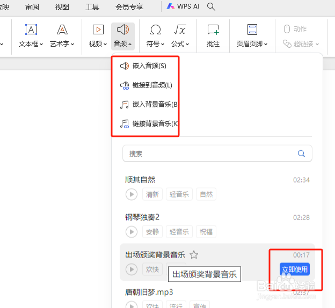The height and width of the screenshot is (308, 335).
Task: Select the 钢琴独奏2 track title
Action: tap(142, 217)
